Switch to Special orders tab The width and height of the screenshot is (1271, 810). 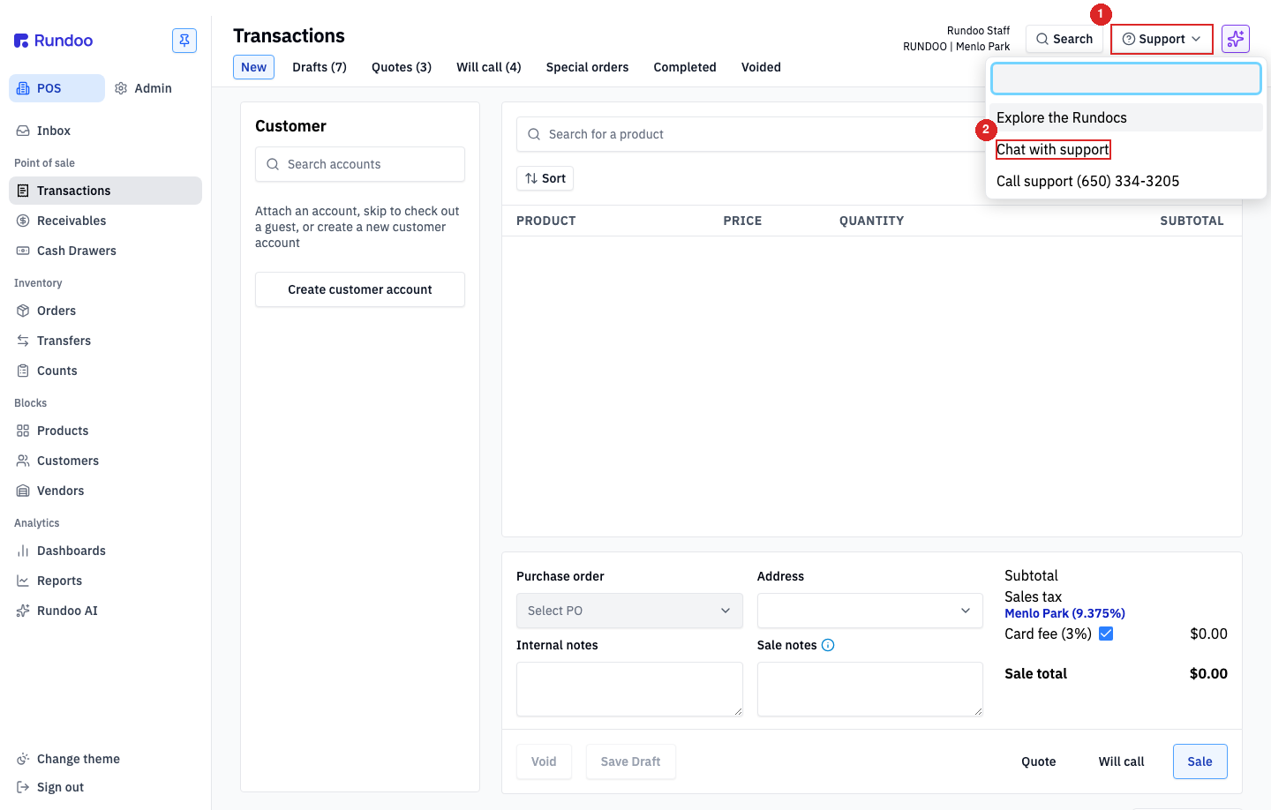pos(588,67)
